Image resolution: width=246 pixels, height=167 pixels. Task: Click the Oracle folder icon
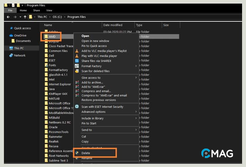point(46,127)
